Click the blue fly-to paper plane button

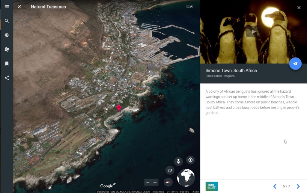click(x=295, y=64)
